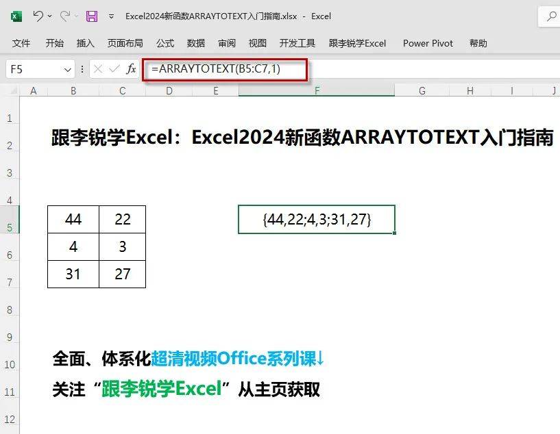Screen dimensions: 560x434
Task: Open the 跟李锐学Excel ribbon tab
Action: pyautogui.click(x=358, y=43)
